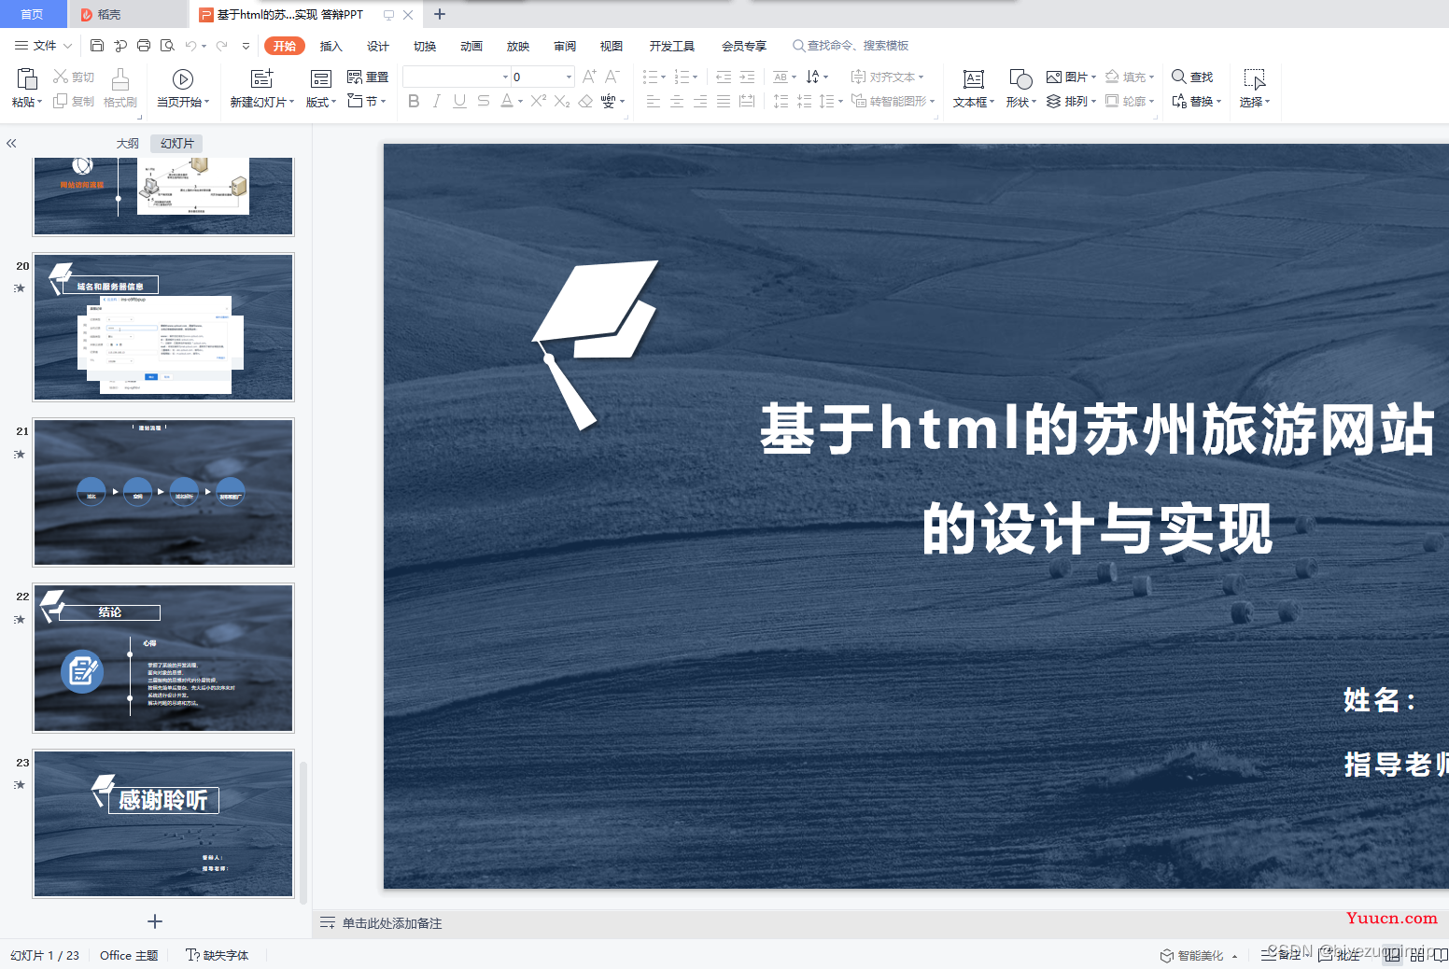1449x969 pixels.
Task: Click the Shapes (形状) icon
Action: click(1020, 79)
